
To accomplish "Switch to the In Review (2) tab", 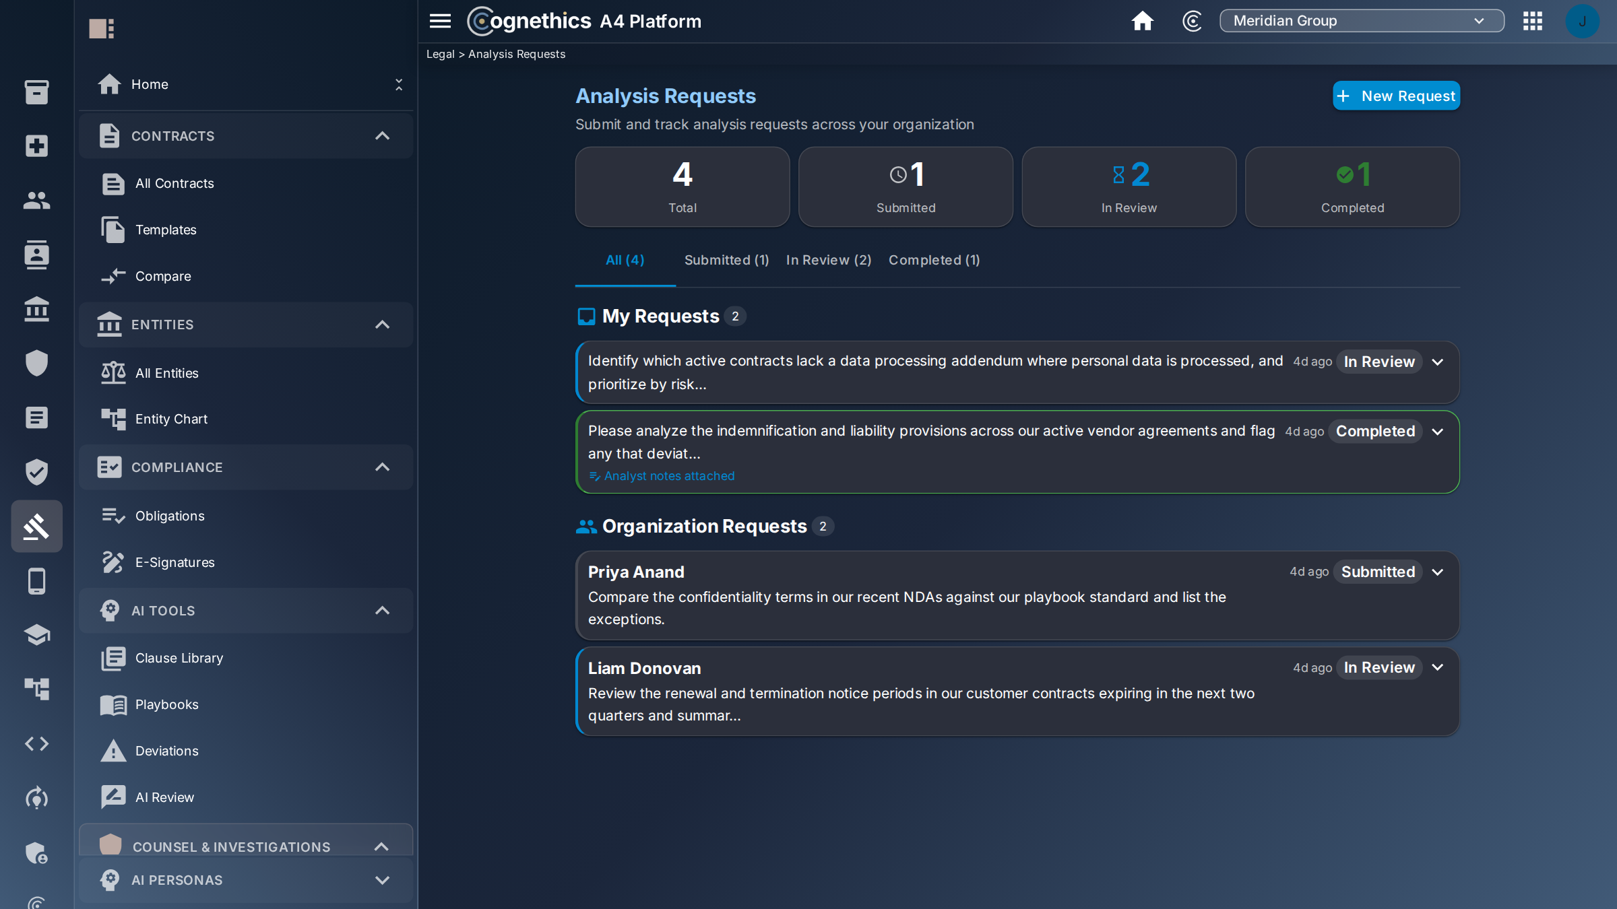I will pyautogui.click(x=829, y=260).
